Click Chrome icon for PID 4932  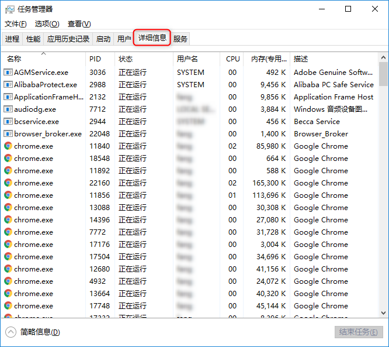tap(8, 281)
